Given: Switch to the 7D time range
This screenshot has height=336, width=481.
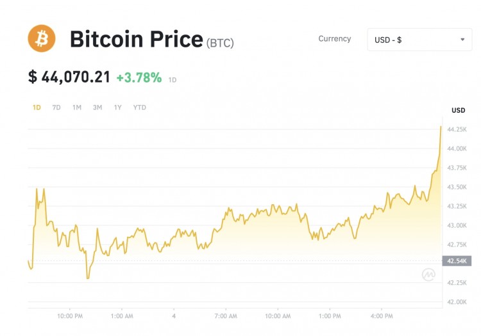Looking at the screenshot, I should point(56,108).
